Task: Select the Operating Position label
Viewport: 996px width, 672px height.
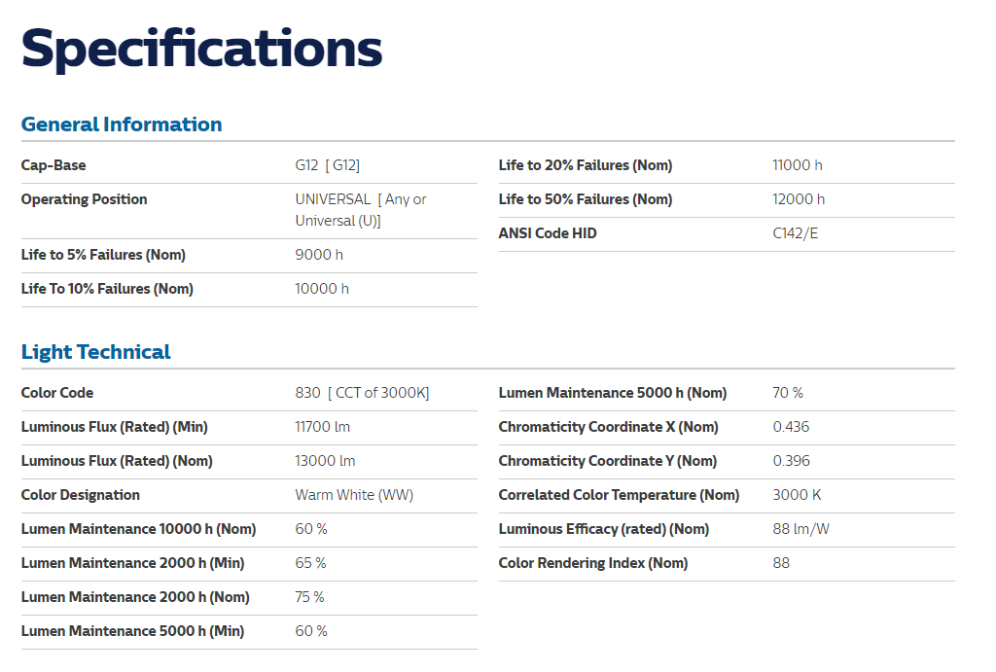Action: click(84, 199)
